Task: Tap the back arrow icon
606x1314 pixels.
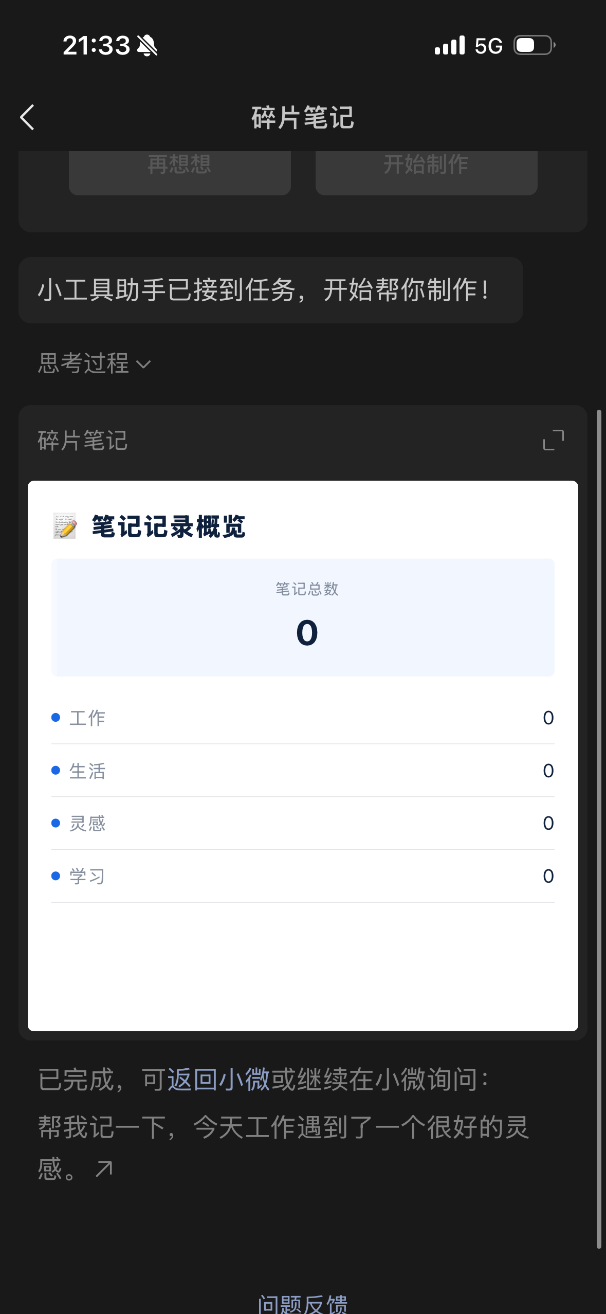Action: [x=27, y=118]
